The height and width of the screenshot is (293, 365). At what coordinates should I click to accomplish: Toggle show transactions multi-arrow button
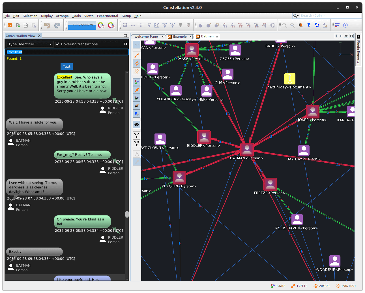point(137,71)
